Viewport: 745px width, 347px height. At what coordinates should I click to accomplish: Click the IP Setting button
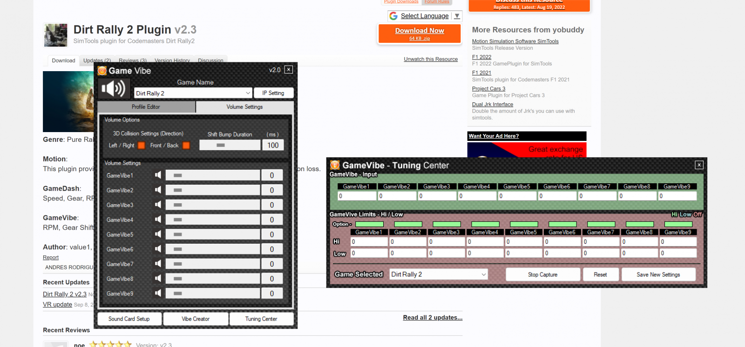(x=273, y=93)
